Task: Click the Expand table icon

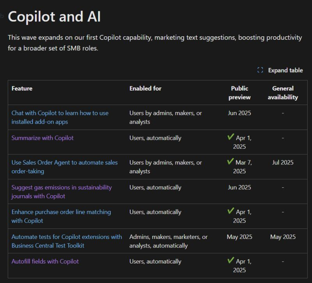Action: (x=260, y=70)
